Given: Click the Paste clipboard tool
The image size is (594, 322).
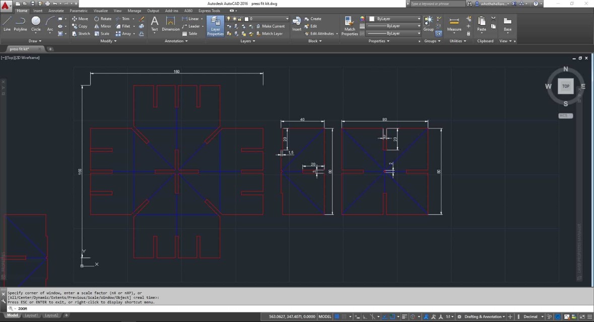Looking at the screenshot, I should click(x=482, y=24).
